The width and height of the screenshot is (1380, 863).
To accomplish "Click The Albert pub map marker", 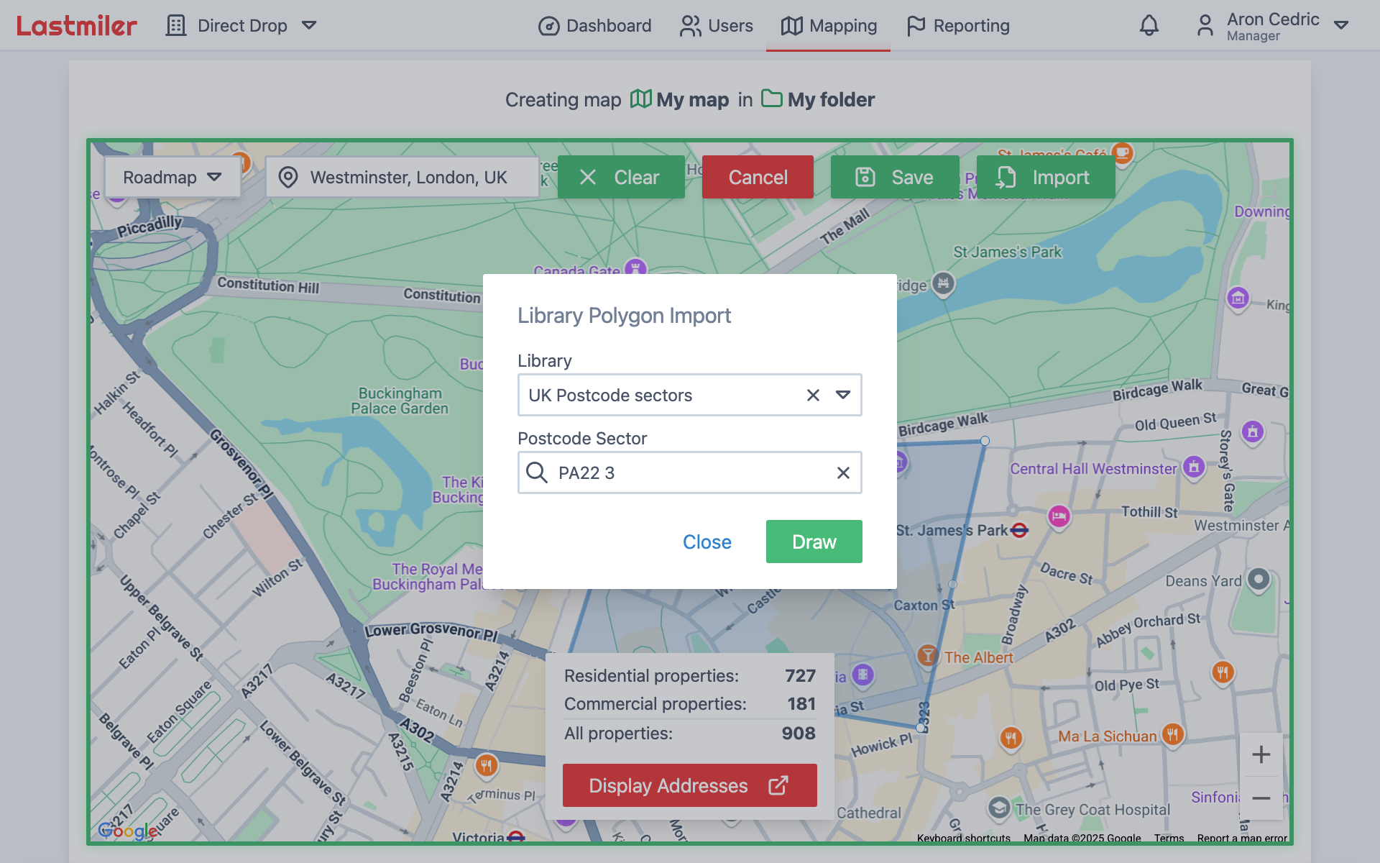I will coord(928,654).
